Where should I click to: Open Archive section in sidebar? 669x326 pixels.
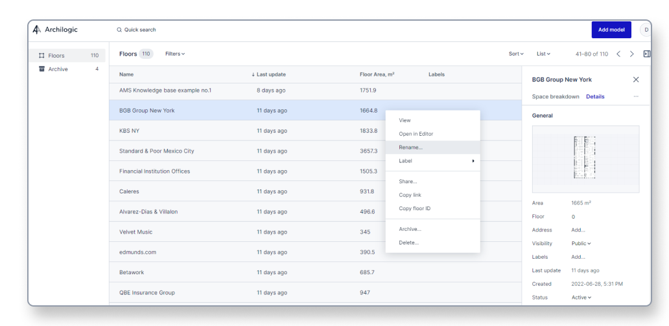tap(67, 69)
